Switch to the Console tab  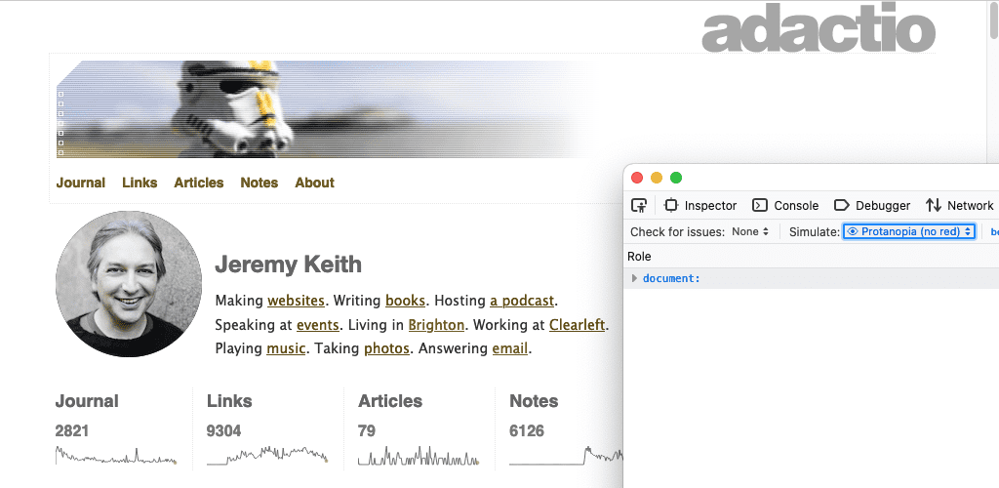click(785, 205)
